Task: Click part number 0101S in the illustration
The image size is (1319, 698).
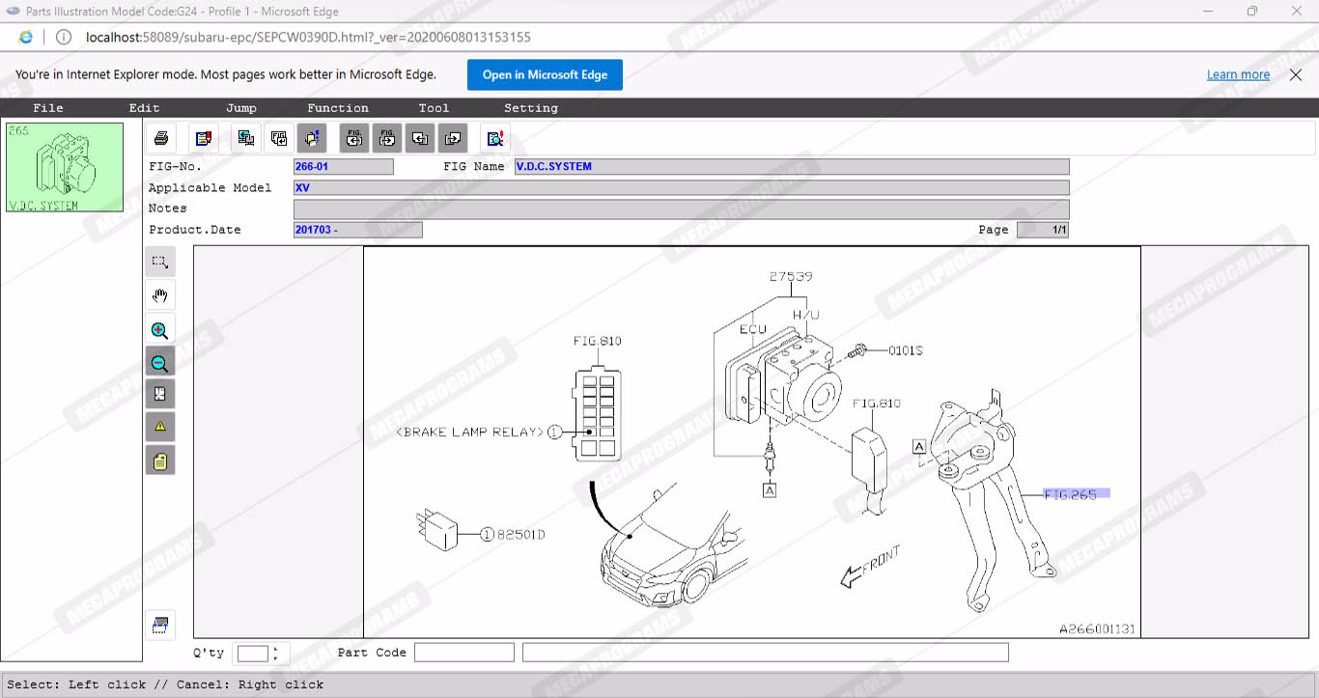Action: (906, 350)
